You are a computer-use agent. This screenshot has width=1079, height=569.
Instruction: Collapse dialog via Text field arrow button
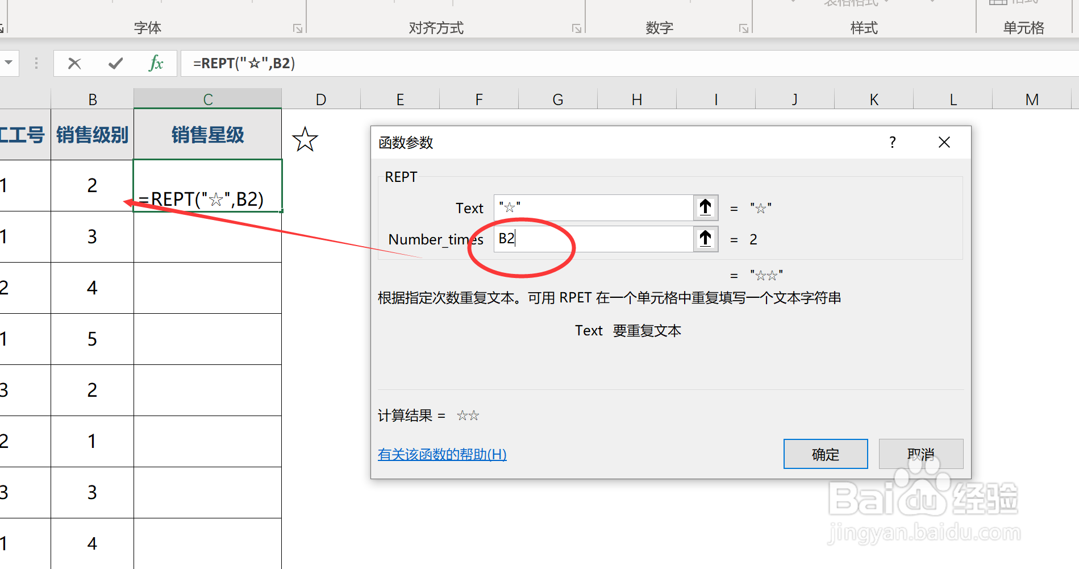[x=706, y=207]
